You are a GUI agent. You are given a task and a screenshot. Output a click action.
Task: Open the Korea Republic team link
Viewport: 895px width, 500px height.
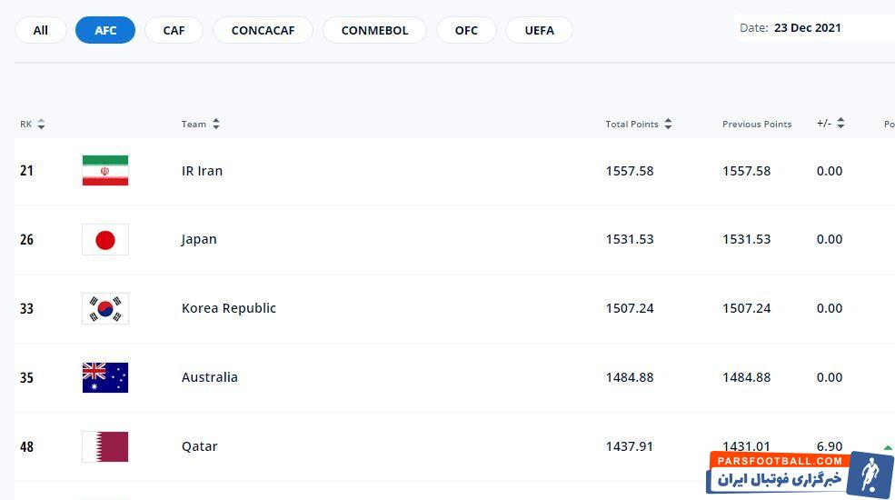228,308
